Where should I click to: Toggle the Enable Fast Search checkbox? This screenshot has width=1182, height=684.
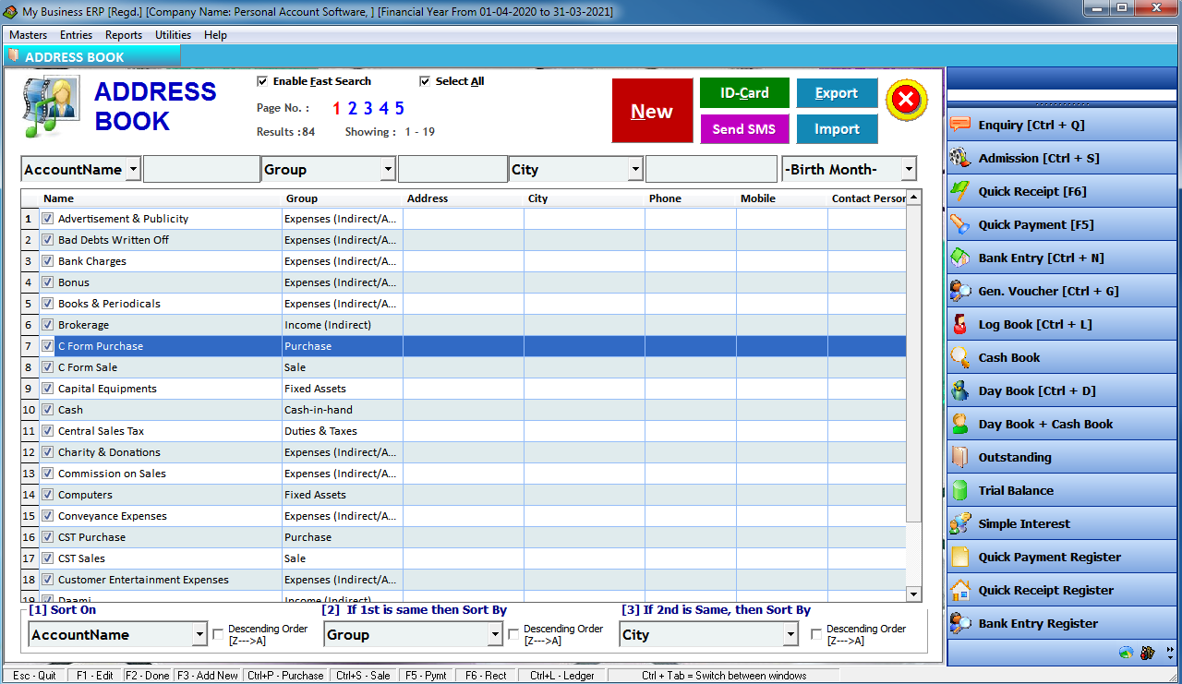[264, 80]
